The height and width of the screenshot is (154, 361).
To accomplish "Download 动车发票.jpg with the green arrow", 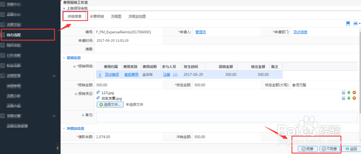I will [x=349, y=98].
